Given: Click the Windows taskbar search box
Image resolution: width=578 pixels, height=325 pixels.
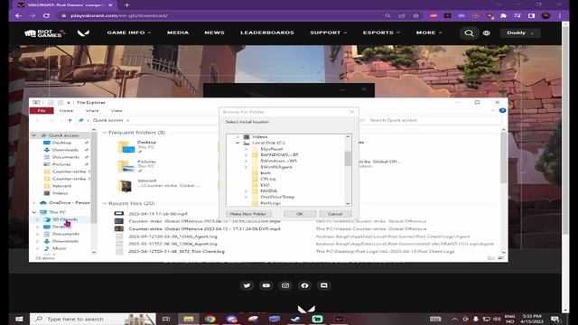Looking at the screenshot, I should tap(93, 319).
